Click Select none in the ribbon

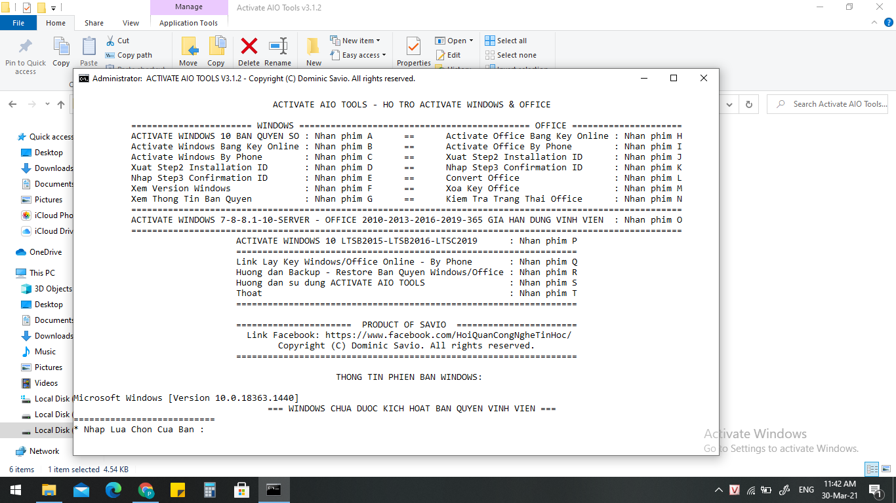(x=510, y=55)
